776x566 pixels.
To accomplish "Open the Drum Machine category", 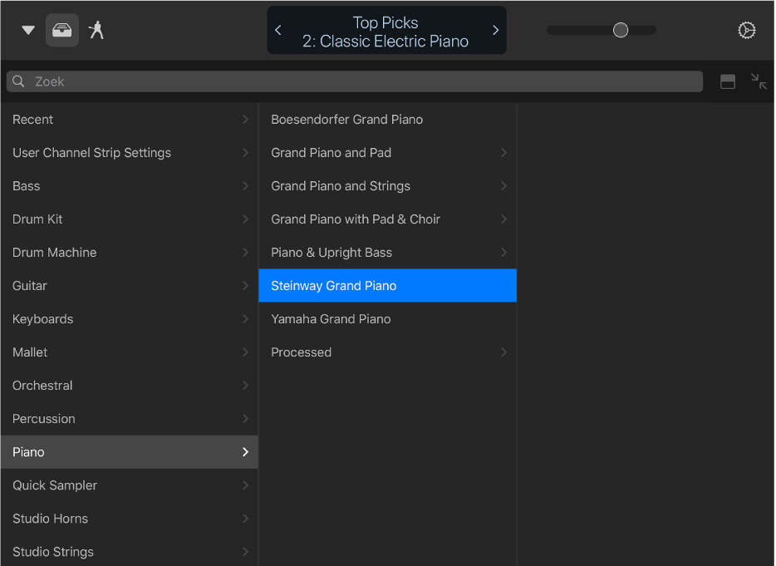I will [55, 253].
